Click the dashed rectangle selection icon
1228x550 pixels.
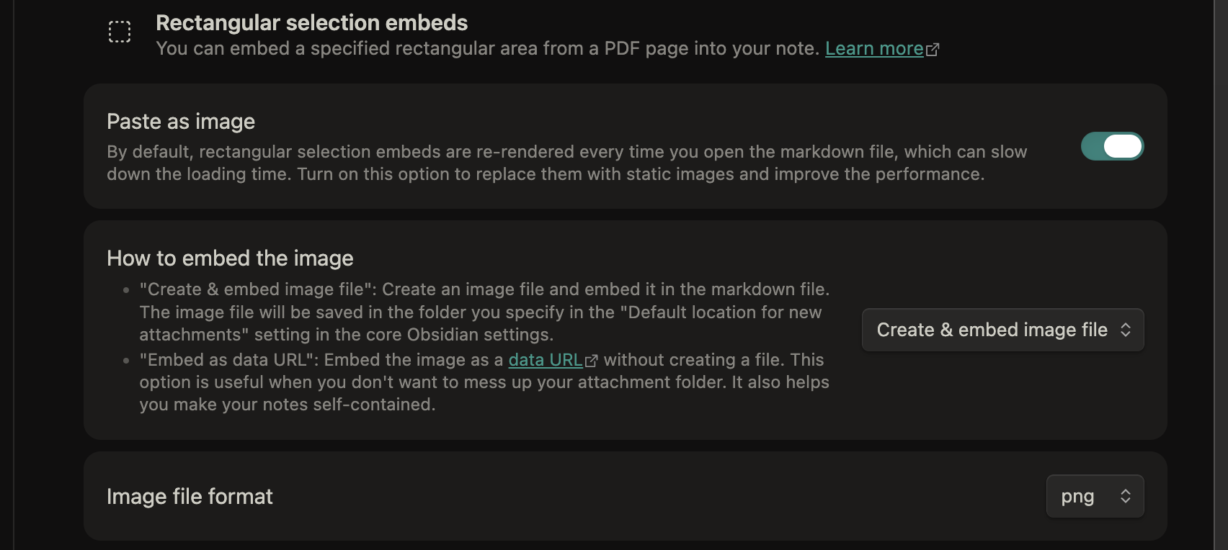coord(120,32)
